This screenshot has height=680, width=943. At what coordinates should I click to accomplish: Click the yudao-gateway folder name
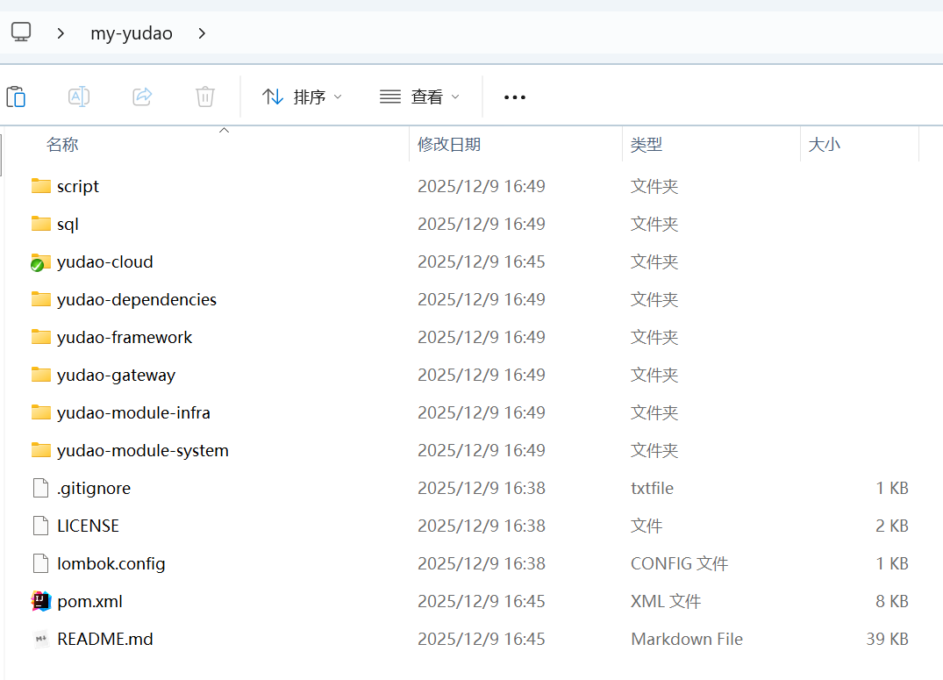click(116, 375)
